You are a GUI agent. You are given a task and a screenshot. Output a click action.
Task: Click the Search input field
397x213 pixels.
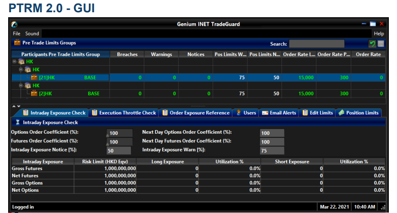click(316, 44)
